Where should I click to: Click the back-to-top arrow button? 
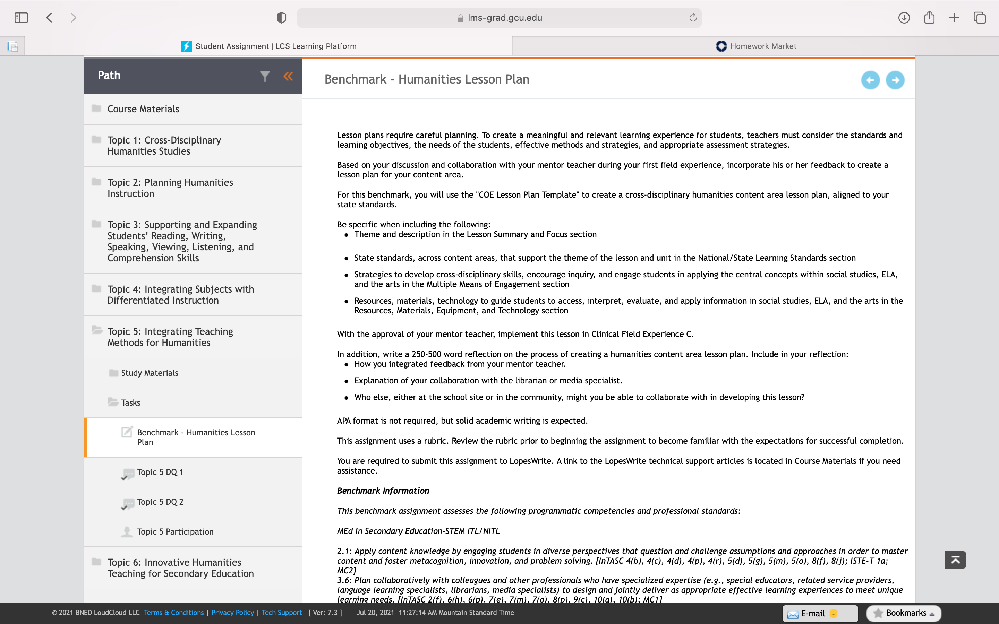pyautogui.click(x=955, y=560)
